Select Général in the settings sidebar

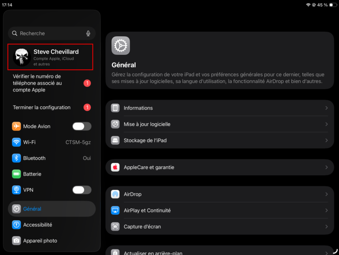52,209
